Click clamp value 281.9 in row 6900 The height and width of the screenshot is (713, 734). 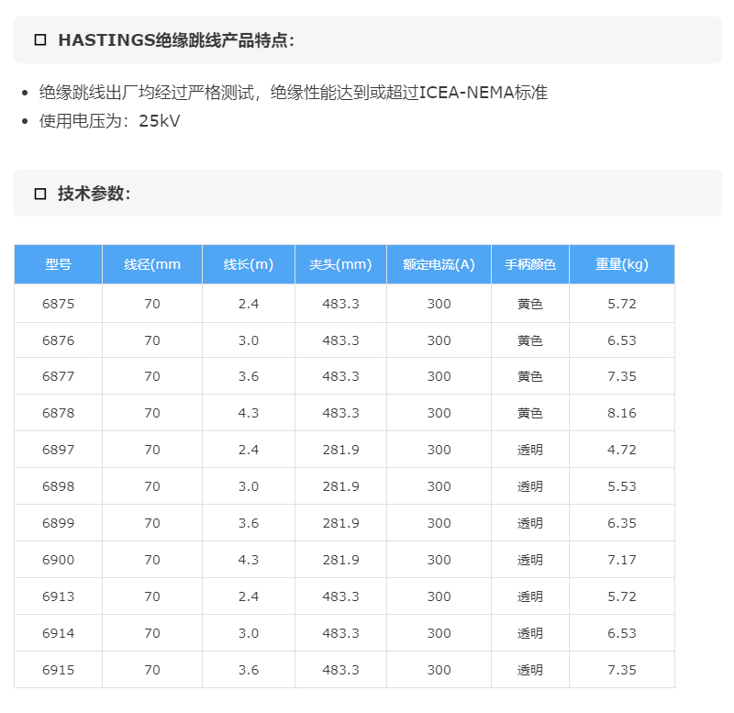(340, 560)
